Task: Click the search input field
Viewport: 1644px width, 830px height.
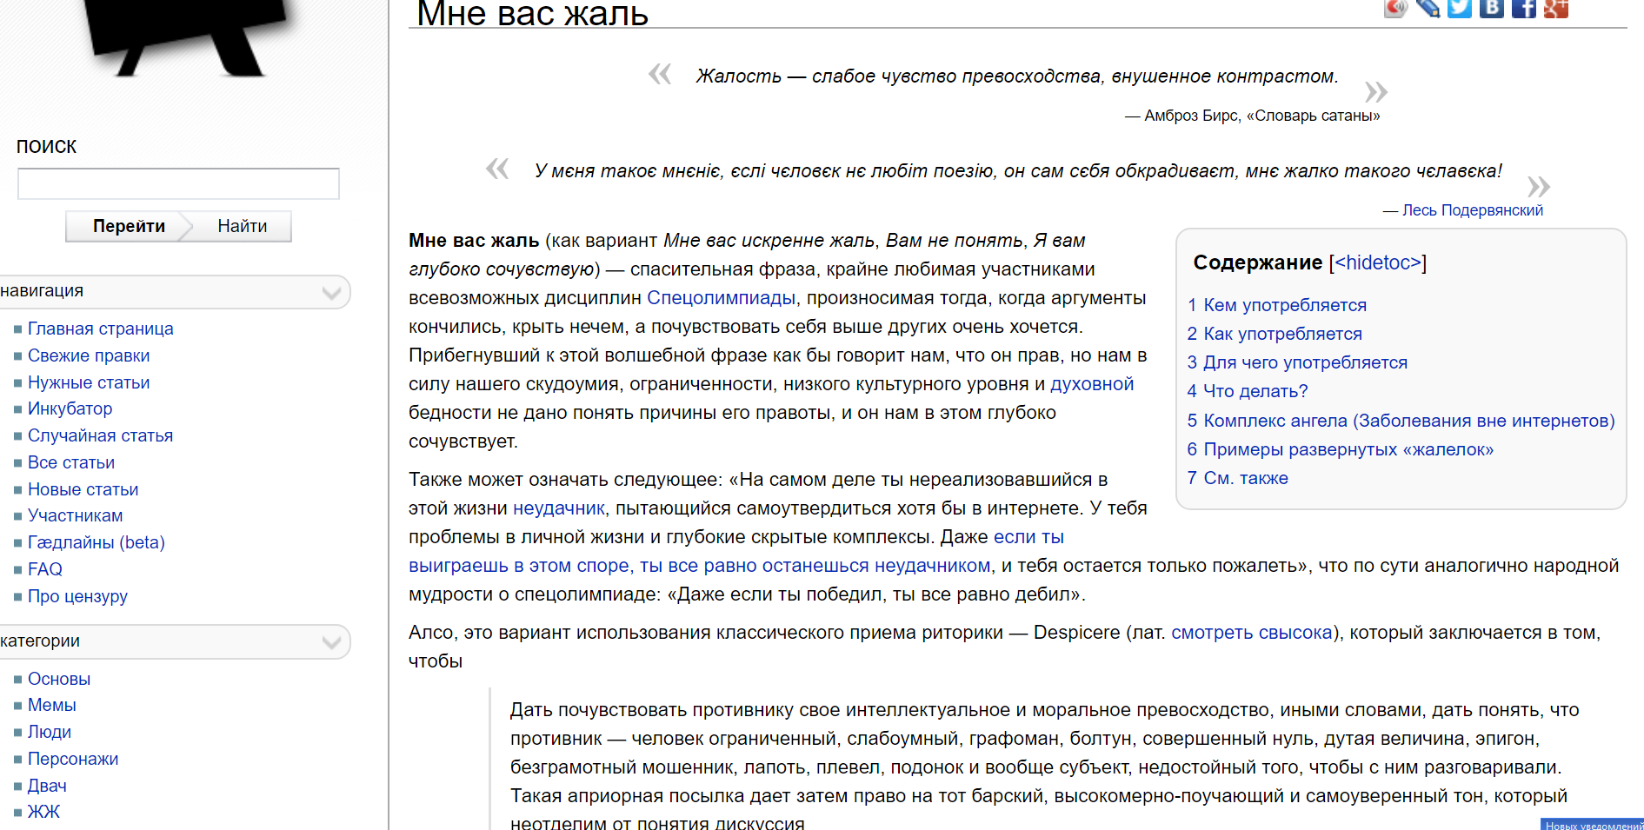Action: pos(178,183)
